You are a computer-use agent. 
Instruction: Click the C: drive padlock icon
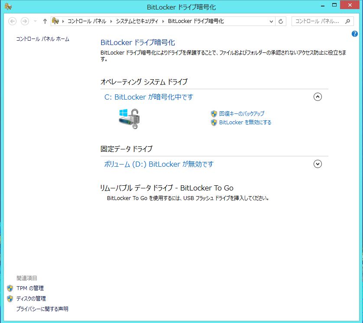(130, 119)
